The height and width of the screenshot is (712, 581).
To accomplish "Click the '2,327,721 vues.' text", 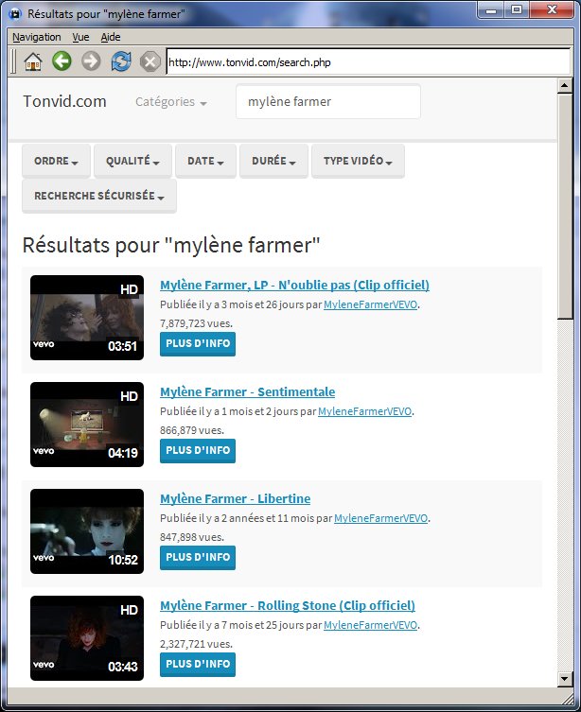I will click(x=196, y=644).
